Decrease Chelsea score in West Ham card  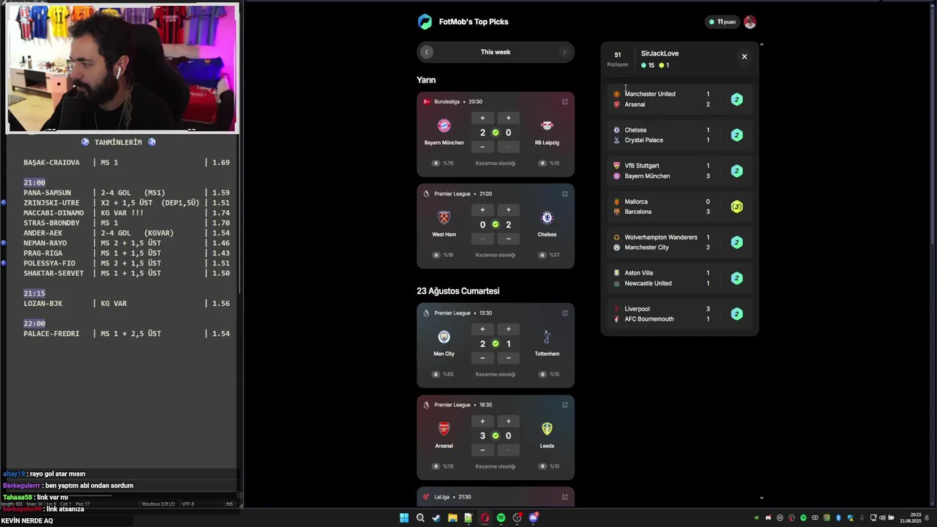pyautogui.click(x=508, y=239)
